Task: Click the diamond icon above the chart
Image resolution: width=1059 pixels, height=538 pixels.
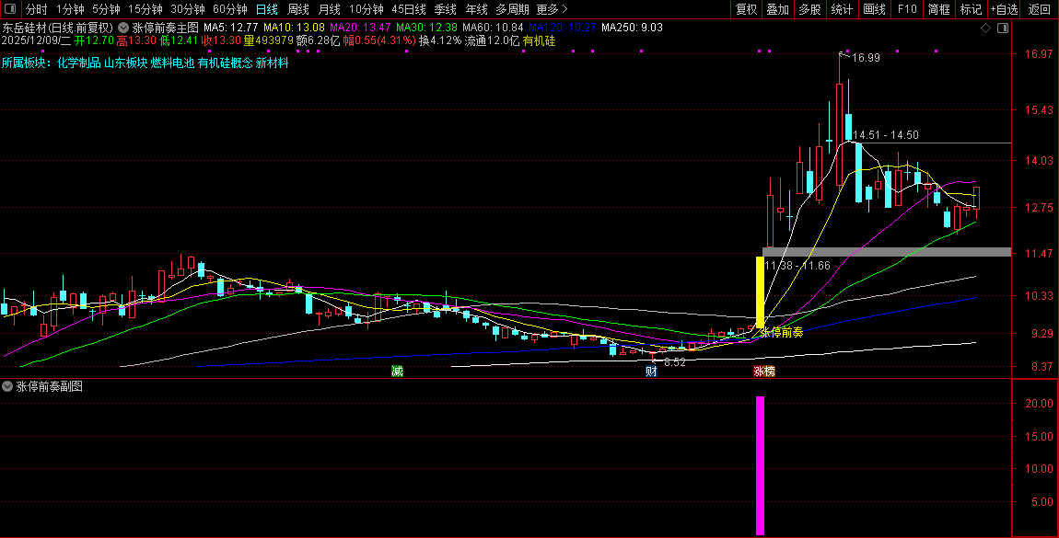Action: pyautogui.click(x=985, y=28)
